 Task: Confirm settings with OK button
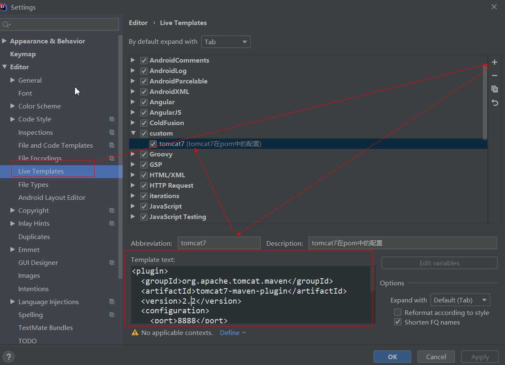coord(392,357)
